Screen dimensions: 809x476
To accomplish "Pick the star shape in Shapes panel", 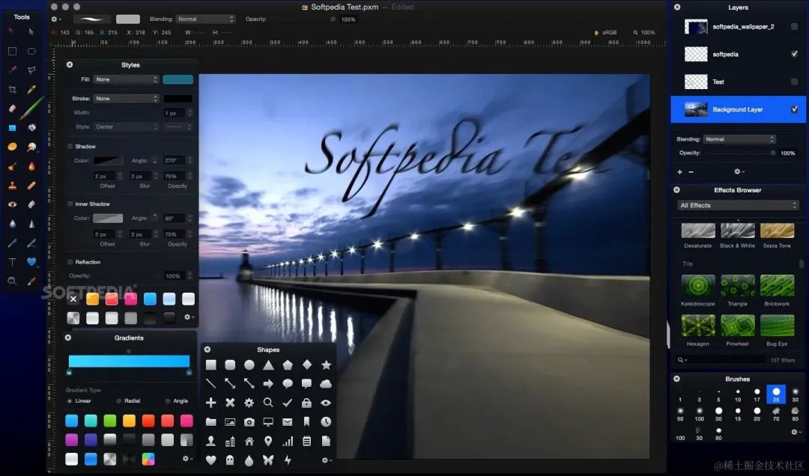I will 326,365.
